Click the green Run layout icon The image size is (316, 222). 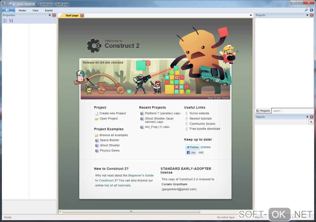pos(32,4)
